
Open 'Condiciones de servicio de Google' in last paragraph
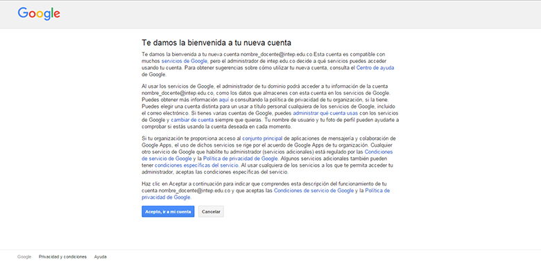314,190
